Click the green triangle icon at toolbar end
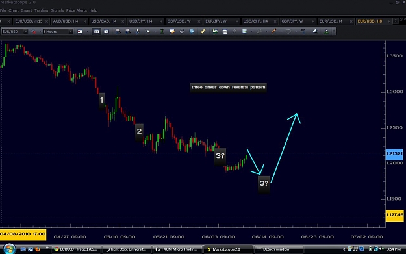 click(x=326, y=32)
